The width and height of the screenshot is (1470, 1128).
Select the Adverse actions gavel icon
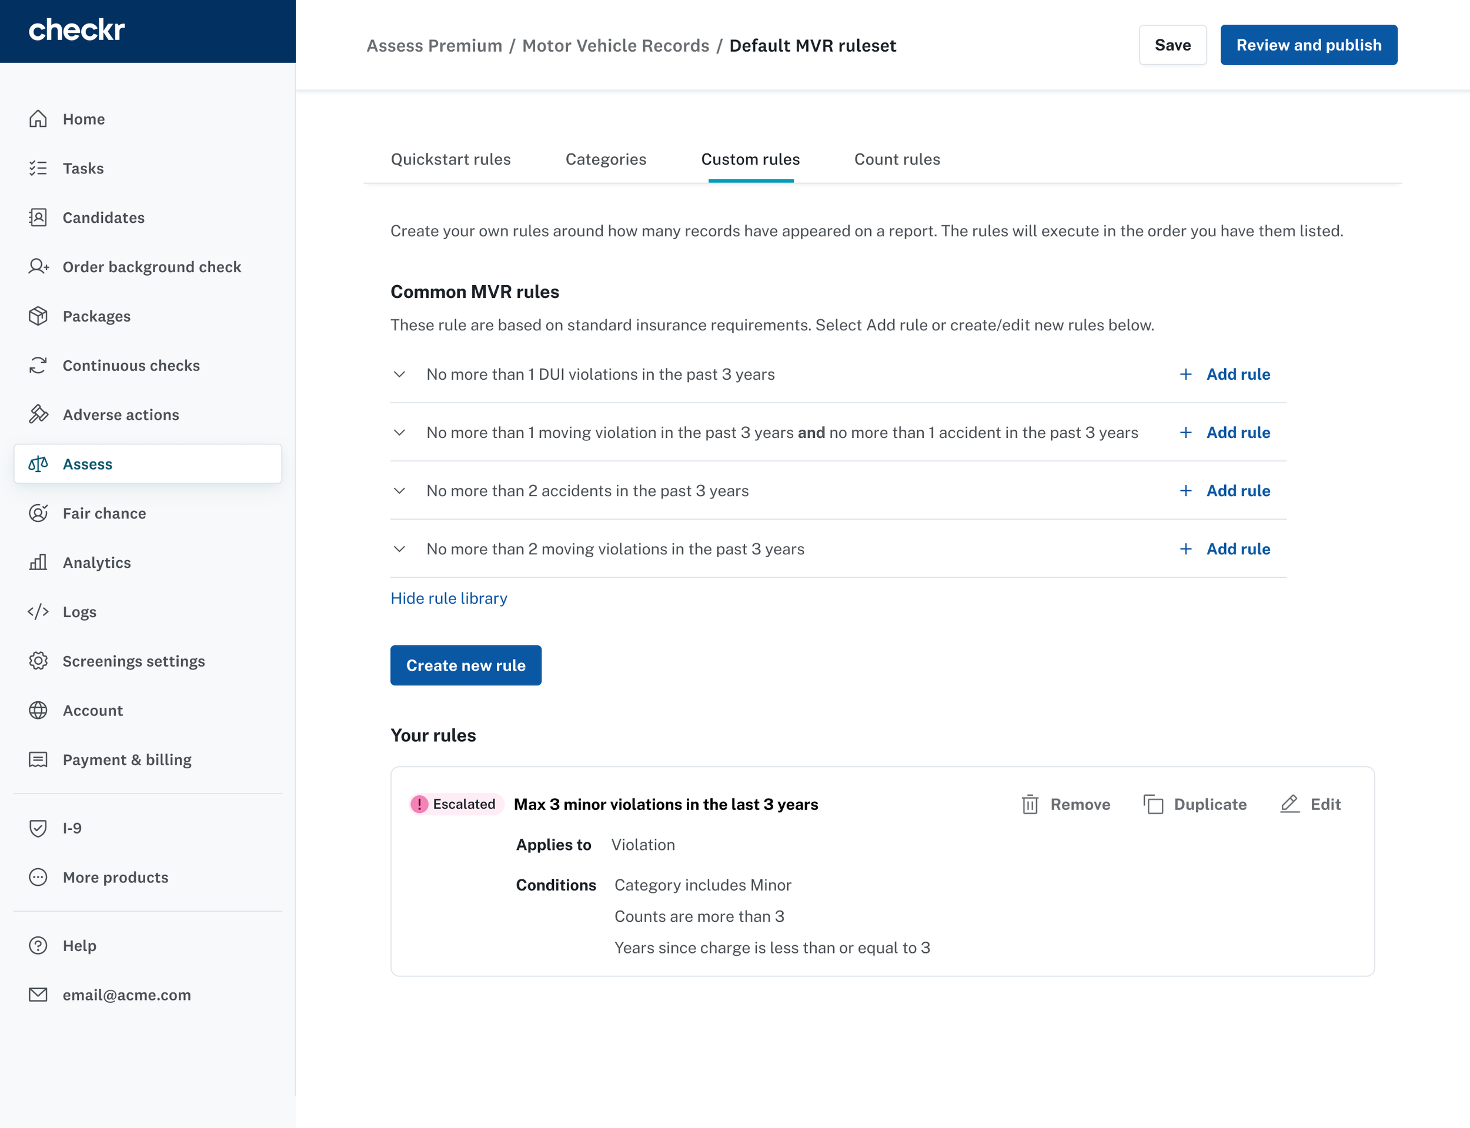38,414
